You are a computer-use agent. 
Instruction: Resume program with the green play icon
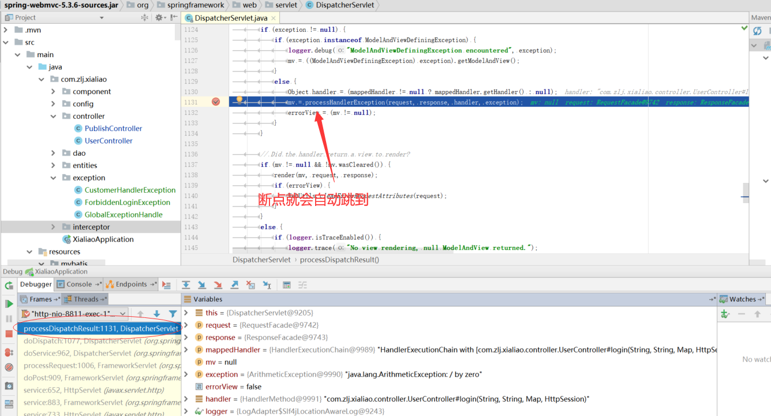point(9,303)
